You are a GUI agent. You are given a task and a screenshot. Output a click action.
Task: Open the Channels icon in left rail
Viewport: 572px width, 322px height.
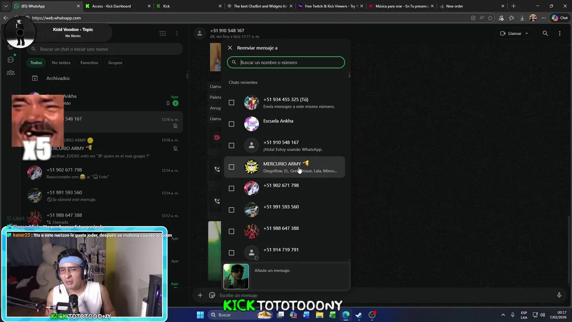click(x=11, y=59)
